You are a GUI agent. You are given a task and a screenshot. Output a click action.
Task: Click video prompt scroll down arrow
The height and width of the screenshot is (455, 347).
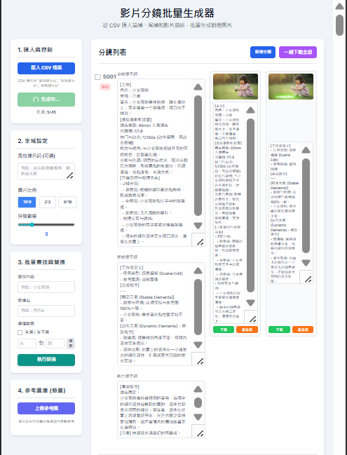pyautogui.click(x=198, y=417)
